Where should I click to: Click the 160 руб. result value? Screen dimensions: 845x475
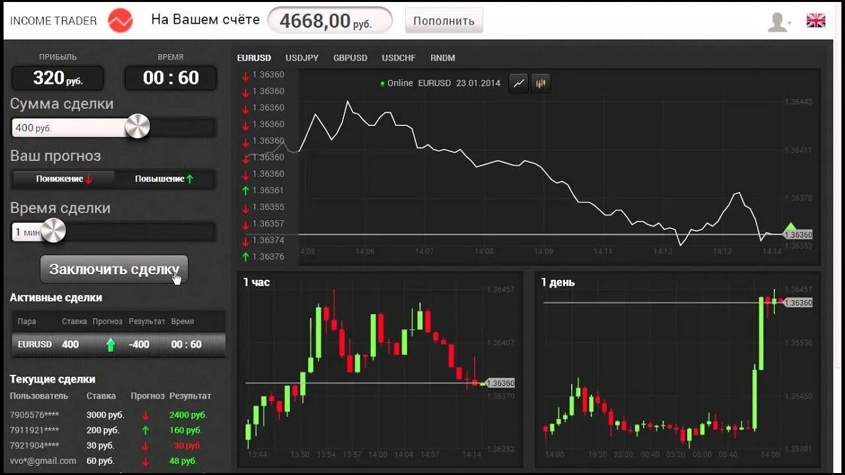tap(186, 430)
